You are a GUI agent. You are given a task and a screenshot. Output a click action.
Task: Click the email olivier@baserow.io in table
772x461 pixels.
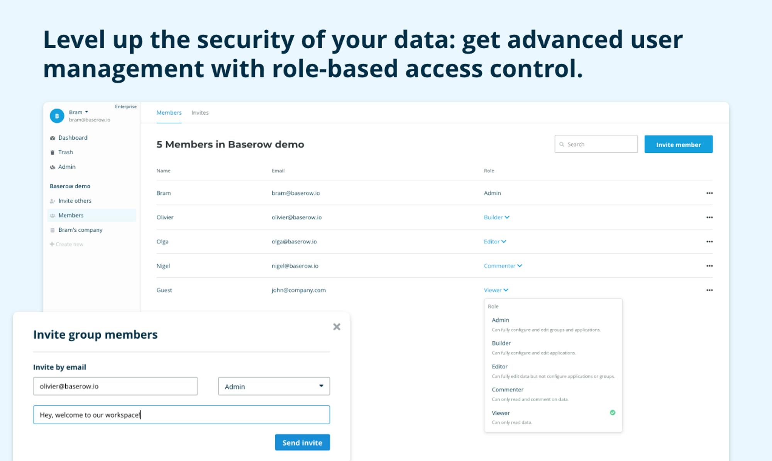coord(296,217)
